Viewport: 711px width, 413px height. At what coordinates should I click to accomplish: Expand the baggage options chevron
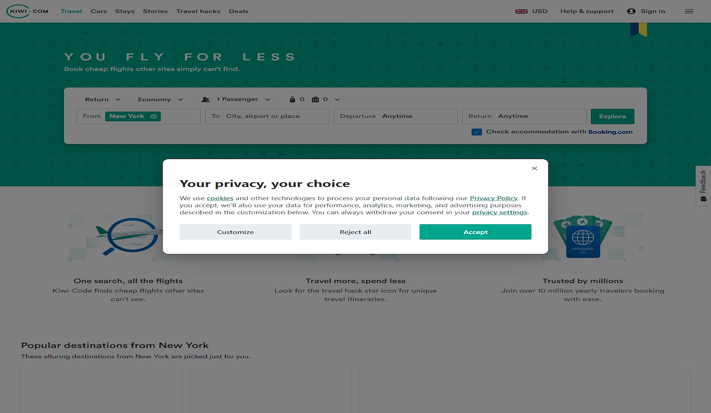(337, 99)
